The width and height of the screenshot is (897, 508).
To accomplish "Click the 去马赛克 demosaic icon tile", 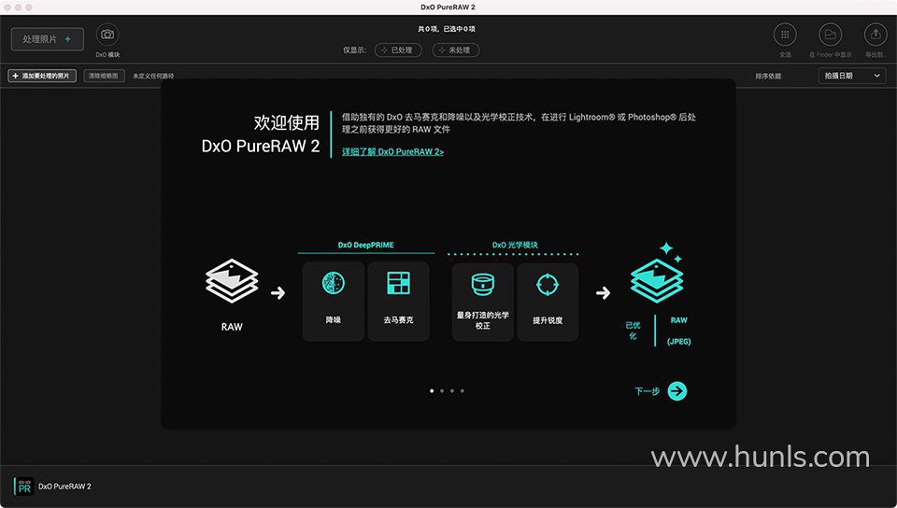I will point(399,301).
